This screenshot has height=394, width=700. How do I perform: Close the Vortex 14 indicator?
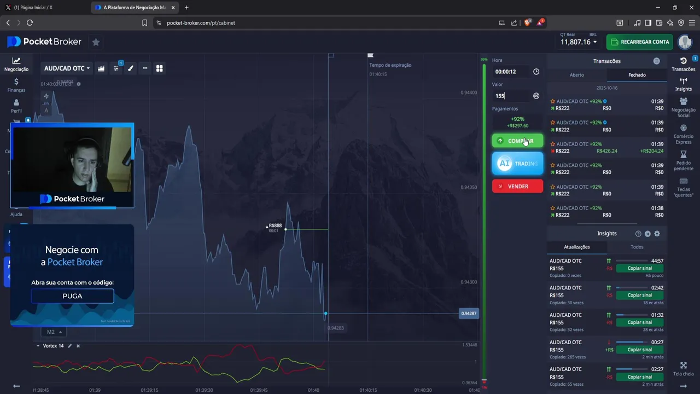pyautogui.click(x=78, y=346)
